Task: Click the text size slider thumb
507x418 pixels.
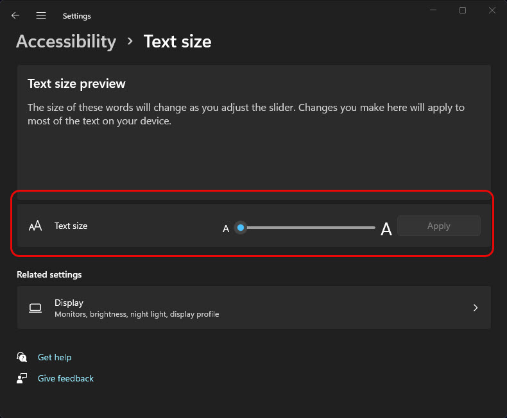Action: click(x=241, y=227)
